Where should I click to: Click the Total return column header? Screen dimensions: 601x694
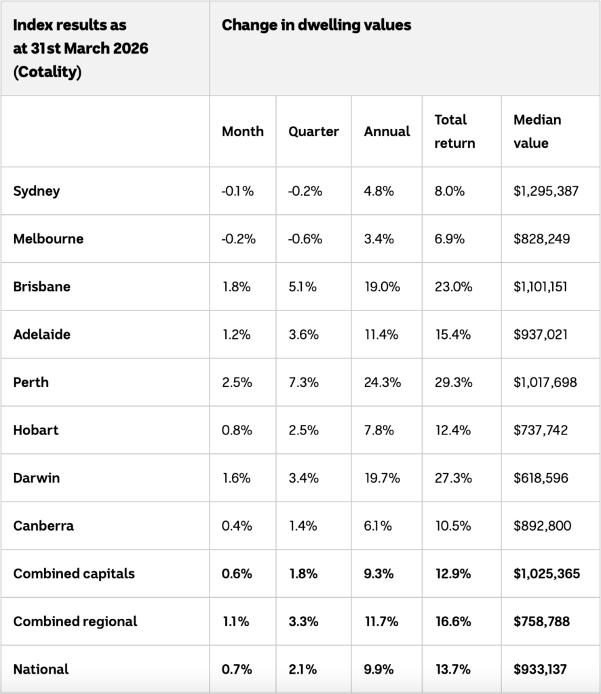click(454, 131)
